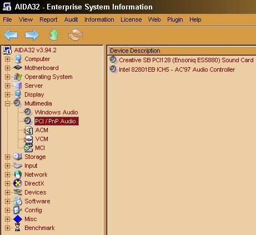256x235 pixels.
Task: Expand the Network tree node
Action: pyautogui.click(x=7, y=174)
